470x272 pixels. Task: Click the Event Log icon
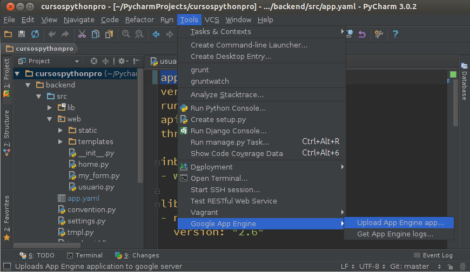point(417,255)
